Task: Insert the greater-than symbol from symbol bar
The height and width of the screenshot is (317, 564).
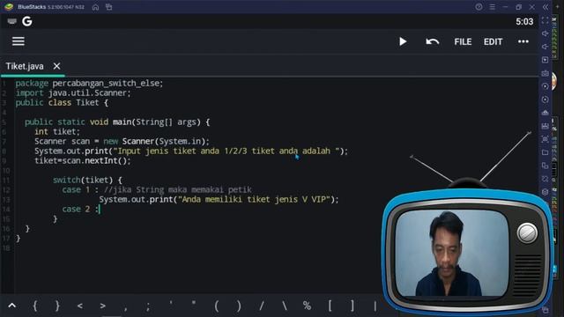Action: pos(103,306)
